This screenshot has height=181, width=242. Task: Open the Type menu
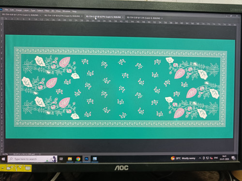[x=33, y=11]
